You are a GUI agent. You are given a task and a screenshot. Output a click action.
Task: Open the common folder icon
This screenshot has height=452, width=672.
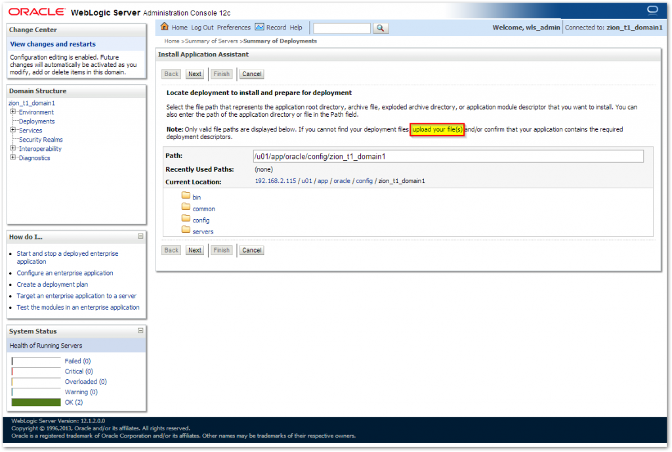click(186, 208)
